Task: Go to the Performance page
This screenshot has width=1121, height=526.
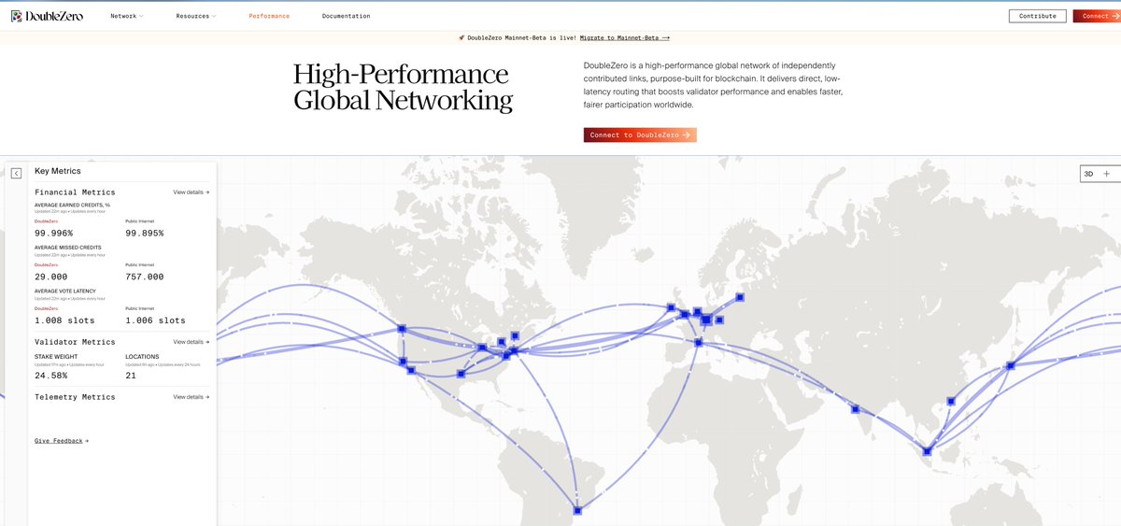Action: coord(269,16)
